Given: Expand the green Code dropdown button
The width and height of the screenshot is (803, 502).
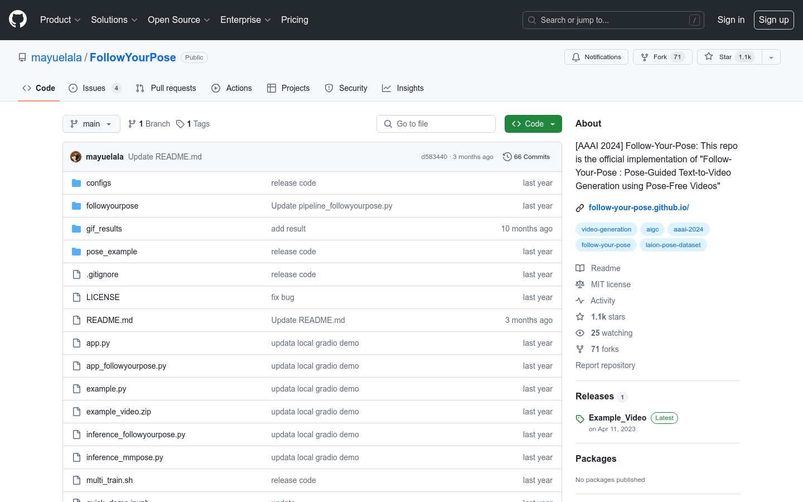Looking at the screenshot, I should click(x=533, y=124).
